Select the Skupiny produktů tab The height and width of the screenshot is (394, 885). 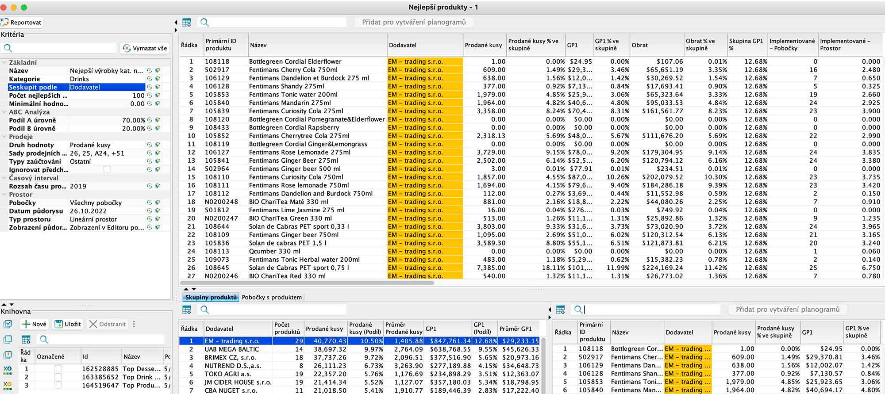(x=211, y=298)
